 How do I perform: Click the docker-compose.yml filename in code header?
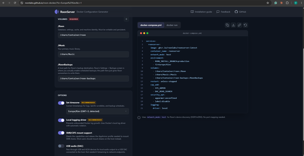pyautogui.click(x=192, y=33)
